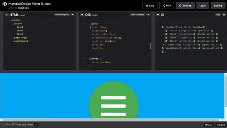Open JS panel settings gear
Image resolution: width=227 pixels, height=128 pixels.
pos(158,15)
